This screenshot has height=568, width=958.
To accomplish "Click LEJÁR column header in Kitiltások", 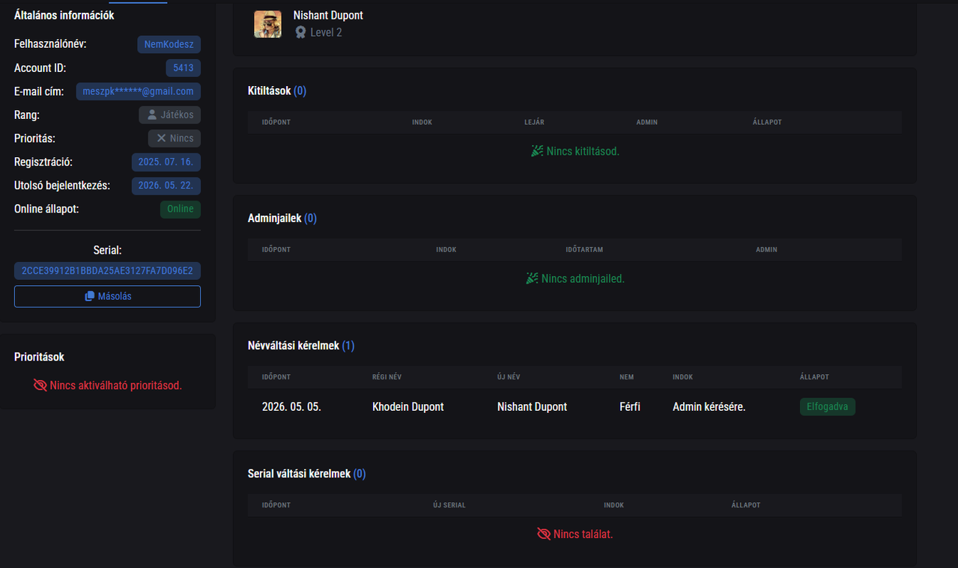I will [x=535, y=122].
